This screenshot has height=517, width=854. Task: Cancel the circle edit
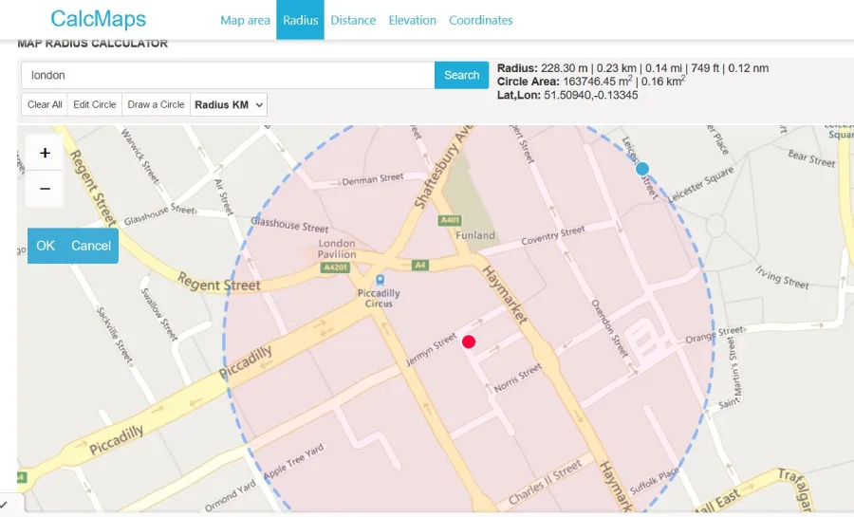91,246
